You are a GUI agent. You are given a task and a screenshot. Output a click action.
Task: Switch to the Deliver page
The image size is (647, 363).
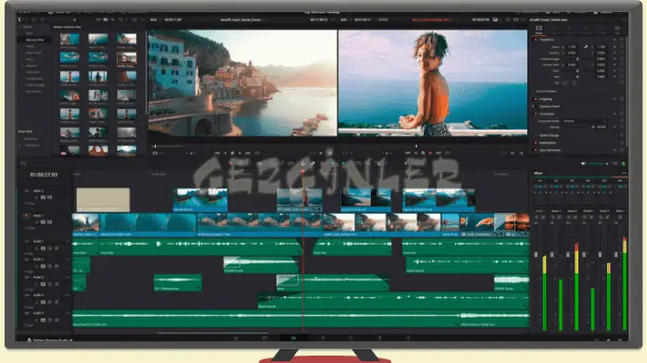pos(408,338)
